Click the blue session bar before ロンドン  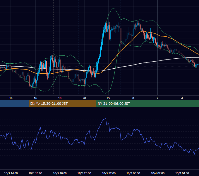14,104
